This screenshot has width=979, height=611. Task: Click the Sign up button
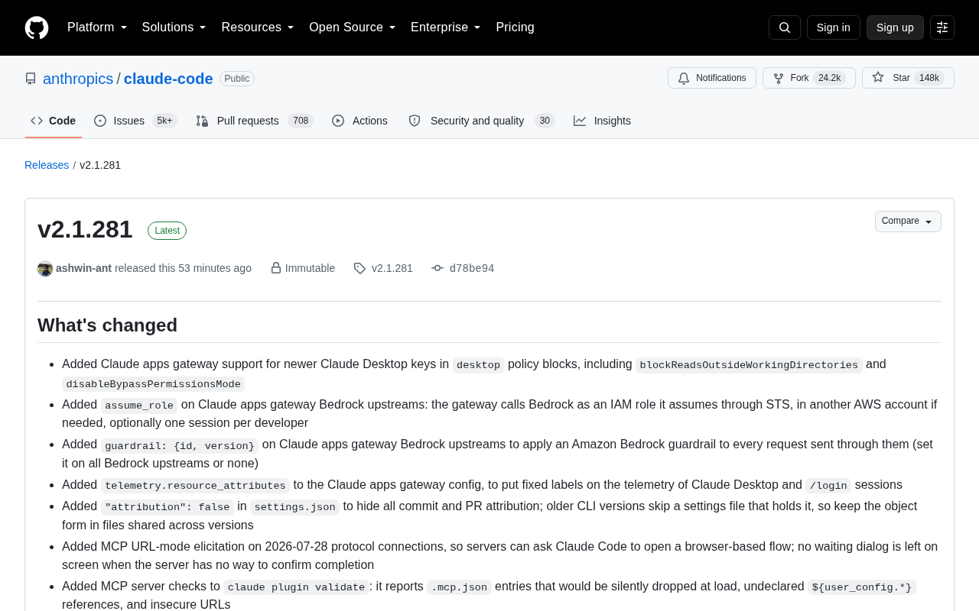click(895, 27)
